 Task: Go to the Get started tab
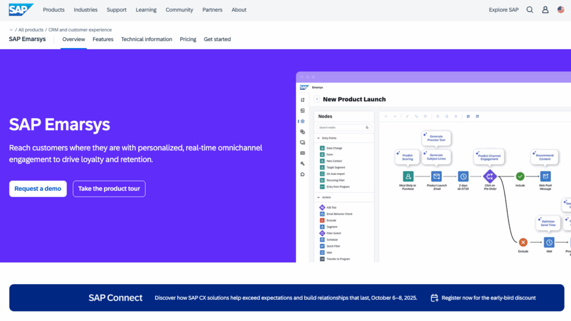pyautogui.click(x=217, y=39)
